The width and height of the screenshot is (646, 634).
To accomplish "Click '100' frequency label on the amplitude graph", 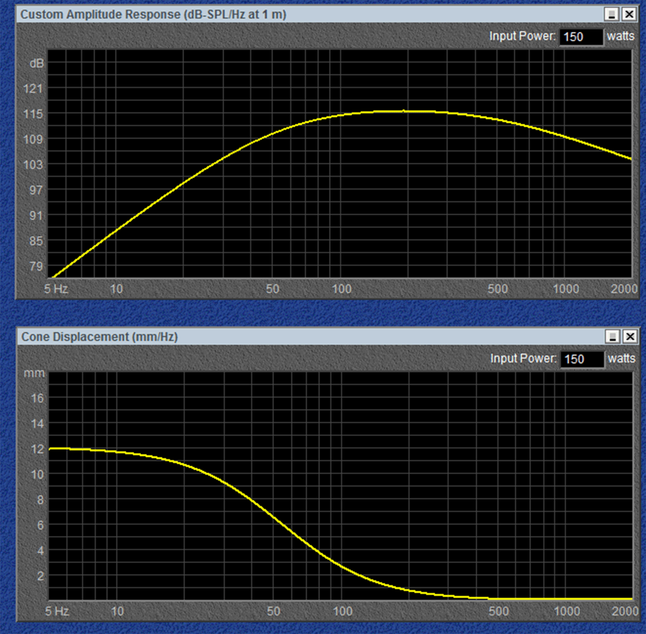I will [x=342, y=289].
